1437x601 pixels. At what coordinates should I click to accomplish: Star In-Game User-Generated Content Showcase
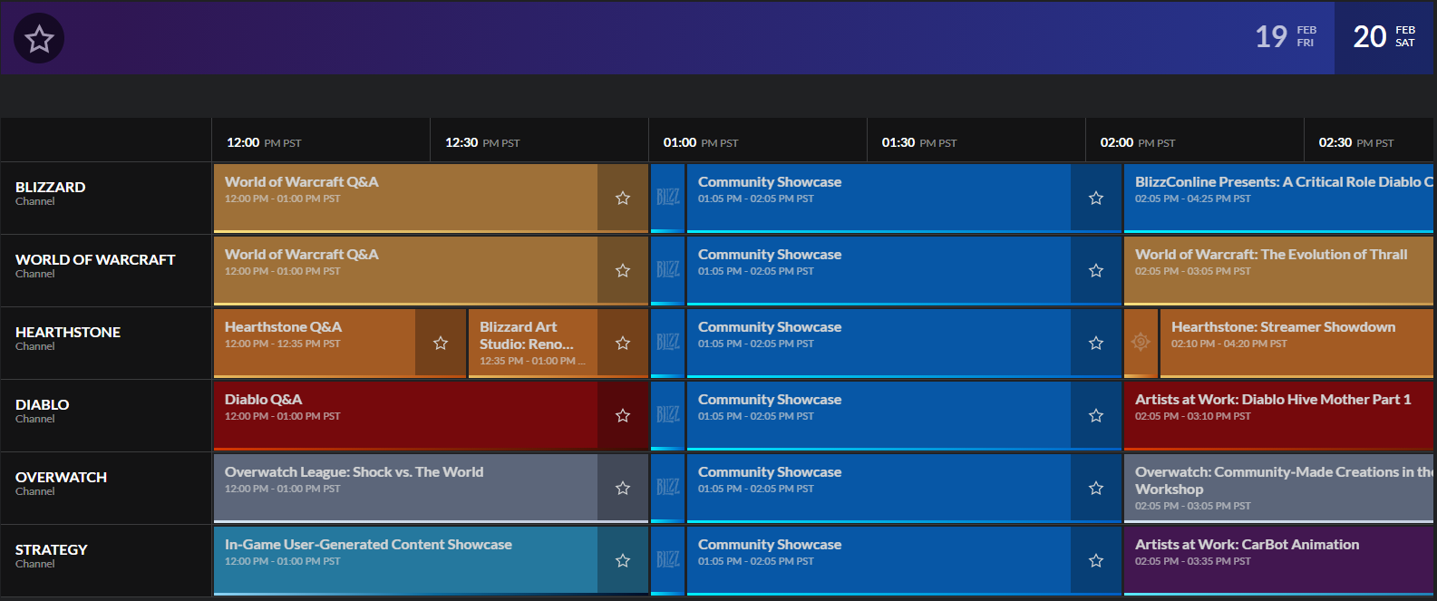tap(623, 560)
